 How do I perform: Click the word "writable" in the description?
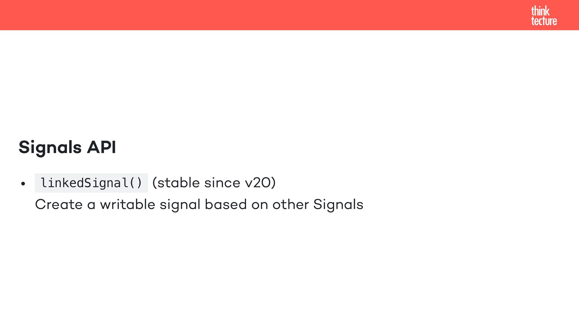tap(128, 204)
